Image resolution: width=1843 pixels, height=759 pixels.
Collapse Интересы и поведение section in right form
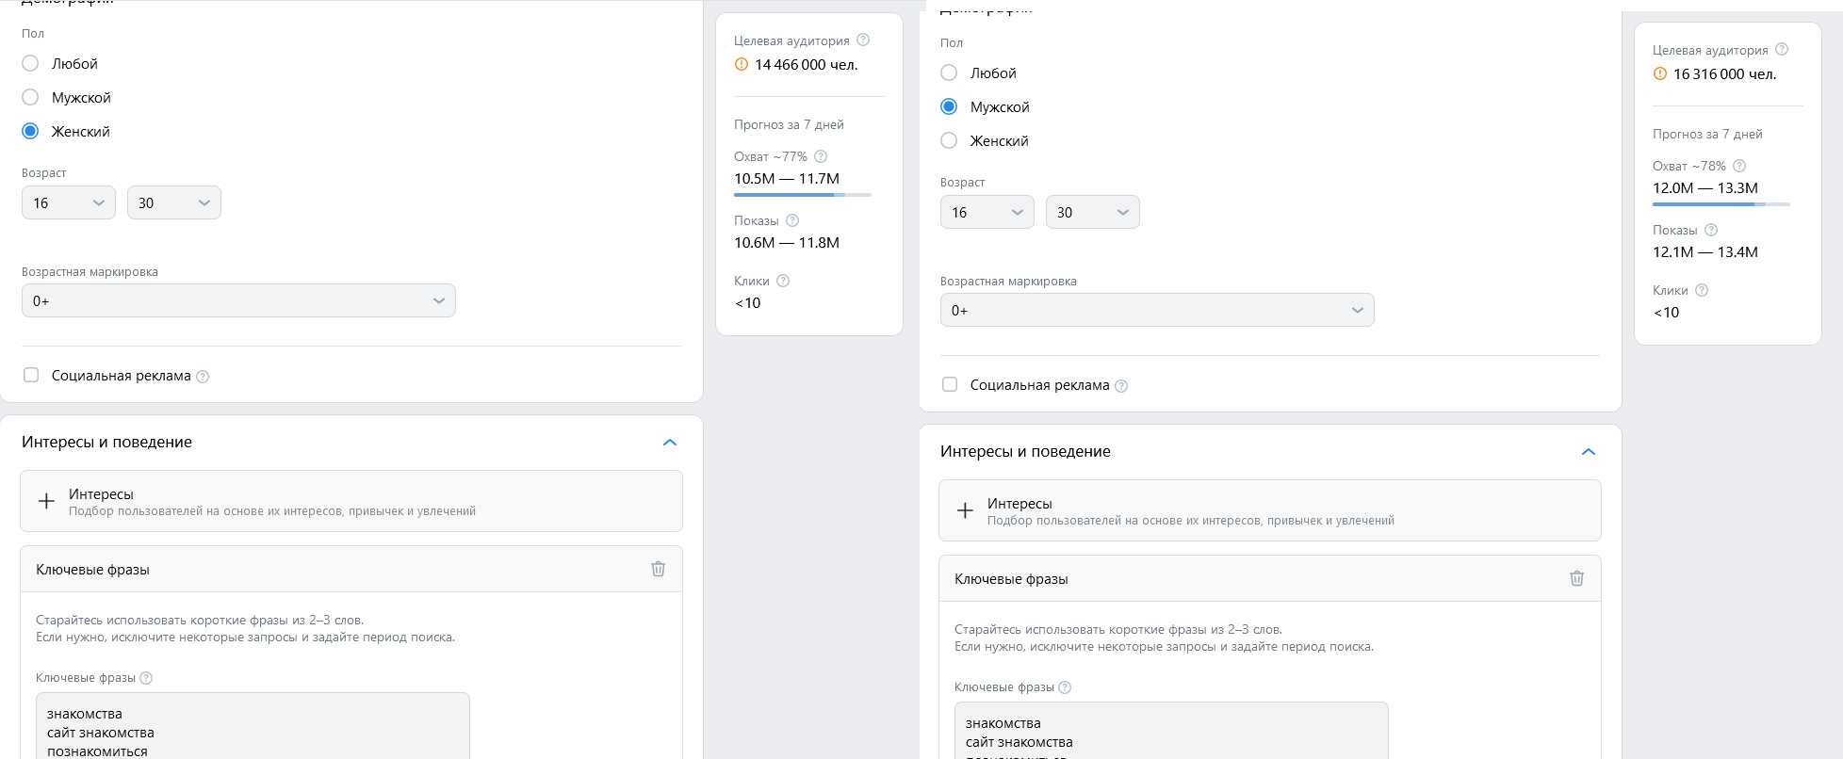pos(1589,452)
